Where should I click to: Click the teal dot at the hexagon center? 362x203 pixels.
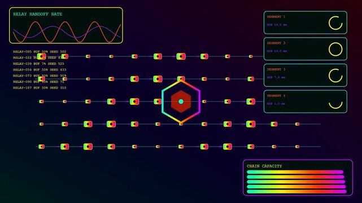[181, 101]
